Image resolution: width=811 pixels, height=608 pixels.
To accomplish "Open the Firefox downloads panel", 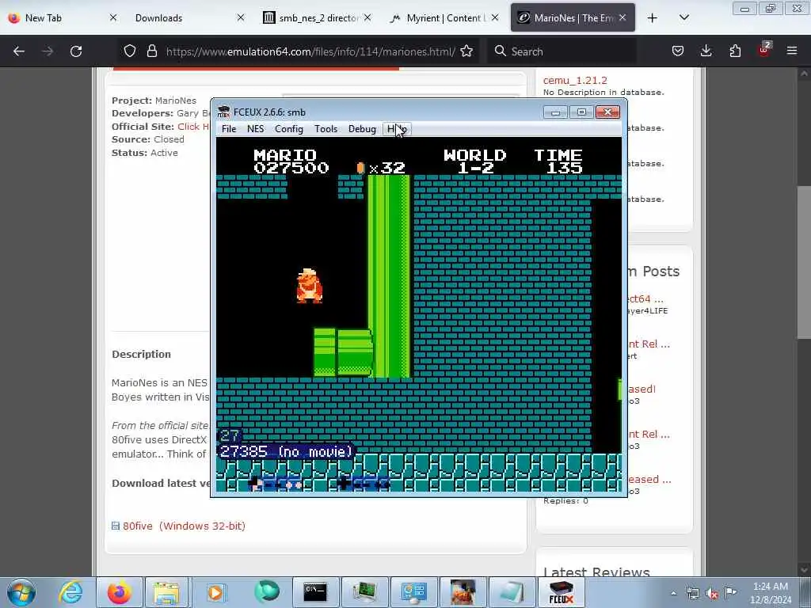I will 706,51.
